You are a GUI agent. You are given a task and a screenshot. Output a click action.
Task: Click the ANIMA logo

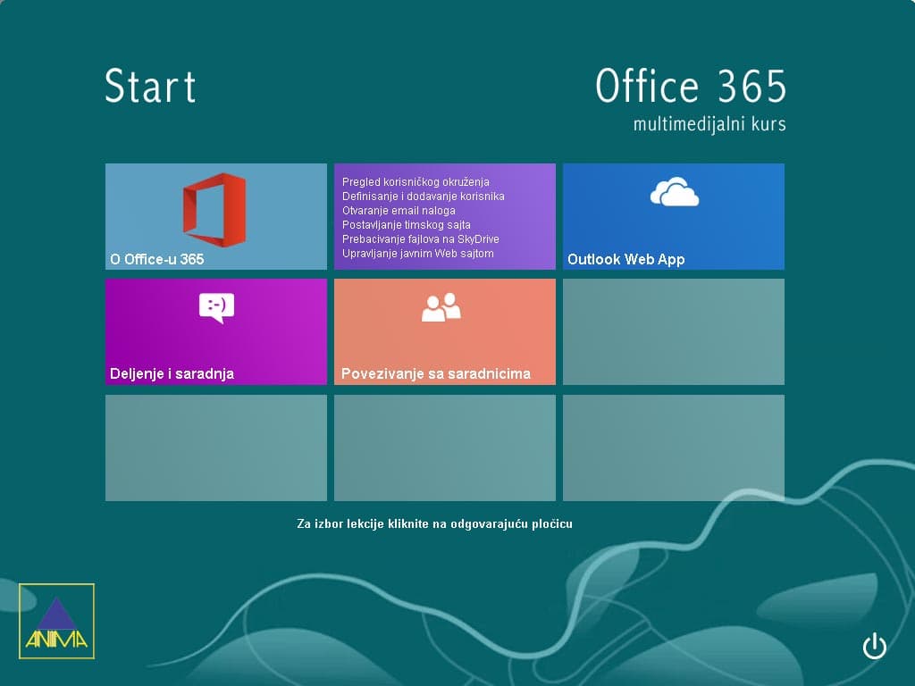click(x=59, y=621)
